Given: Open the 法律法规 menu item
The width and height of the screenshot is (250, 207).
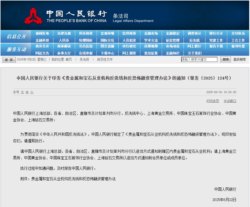Looking at the screenshot, I should pos(64,33).
